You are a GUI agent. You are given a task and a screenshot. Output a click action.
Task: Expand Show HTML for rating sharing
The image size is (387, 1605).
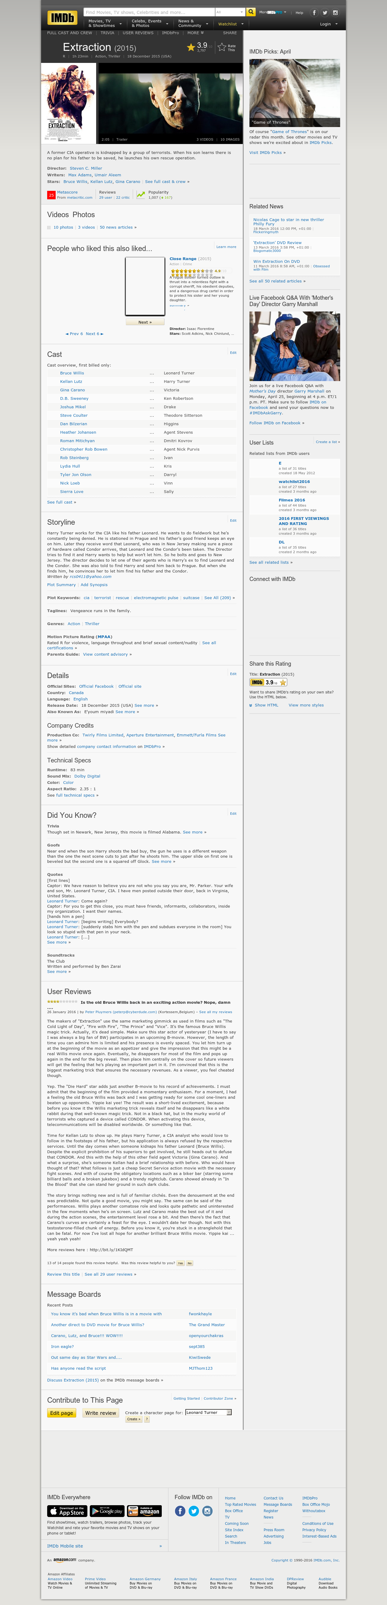click(x=264, y=705)
